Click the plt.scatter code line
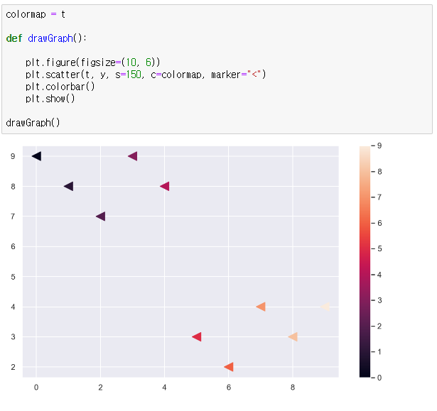Image resolution: width=437 pixels, height=411 pixels. point(146,75)
